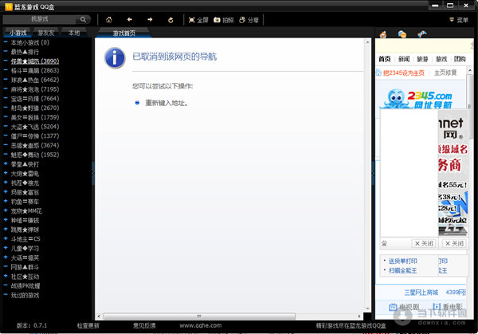Go forward using the right arrow icon

point(150,19)
